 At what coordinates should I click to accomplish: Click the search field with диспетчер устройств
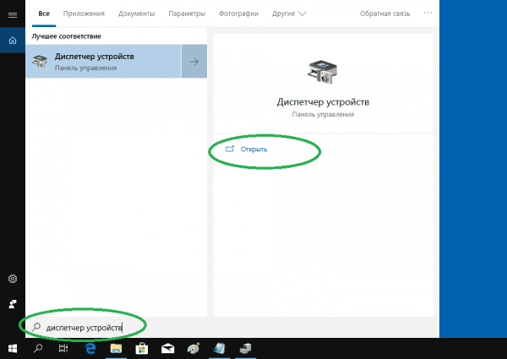point(232,328)
